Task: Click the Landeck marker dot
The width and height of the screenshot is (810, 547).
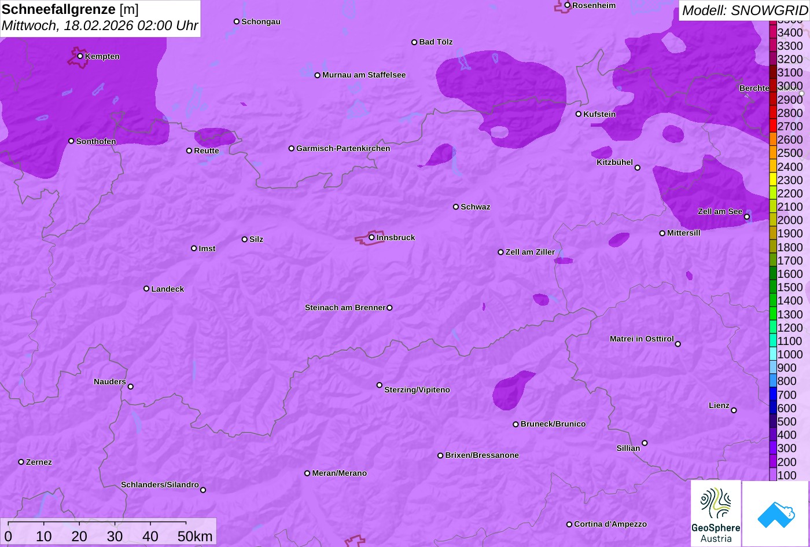Action: click(146, 289)
